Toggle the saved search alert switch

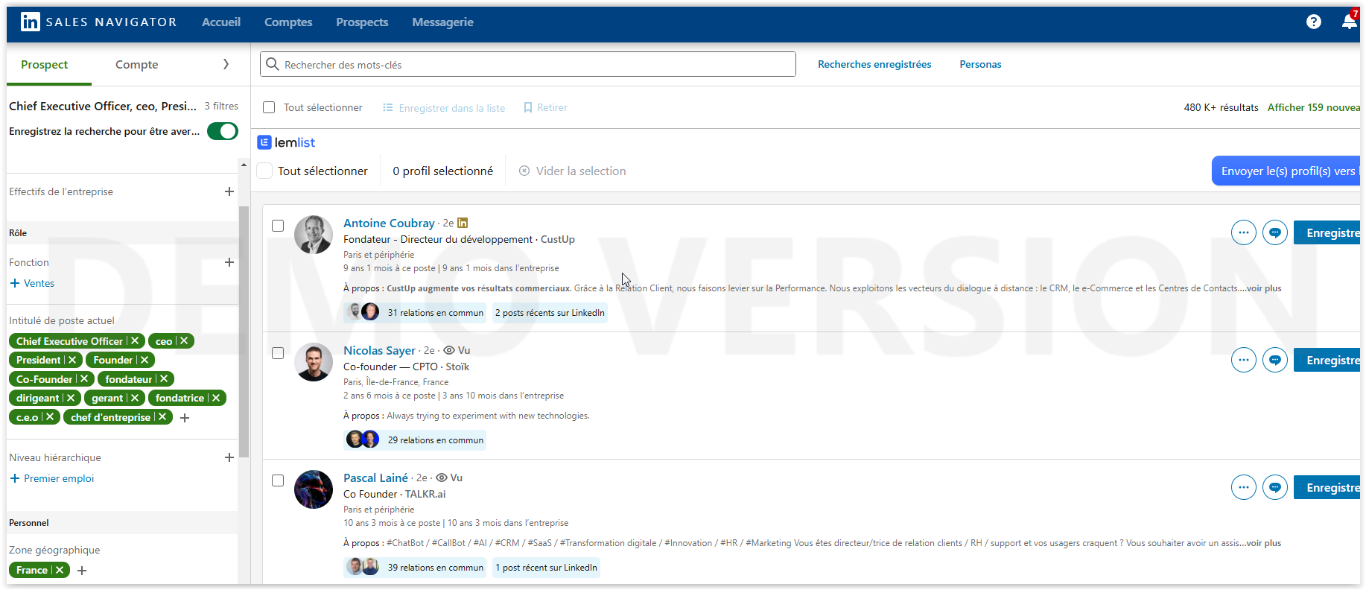click(222, 131)
